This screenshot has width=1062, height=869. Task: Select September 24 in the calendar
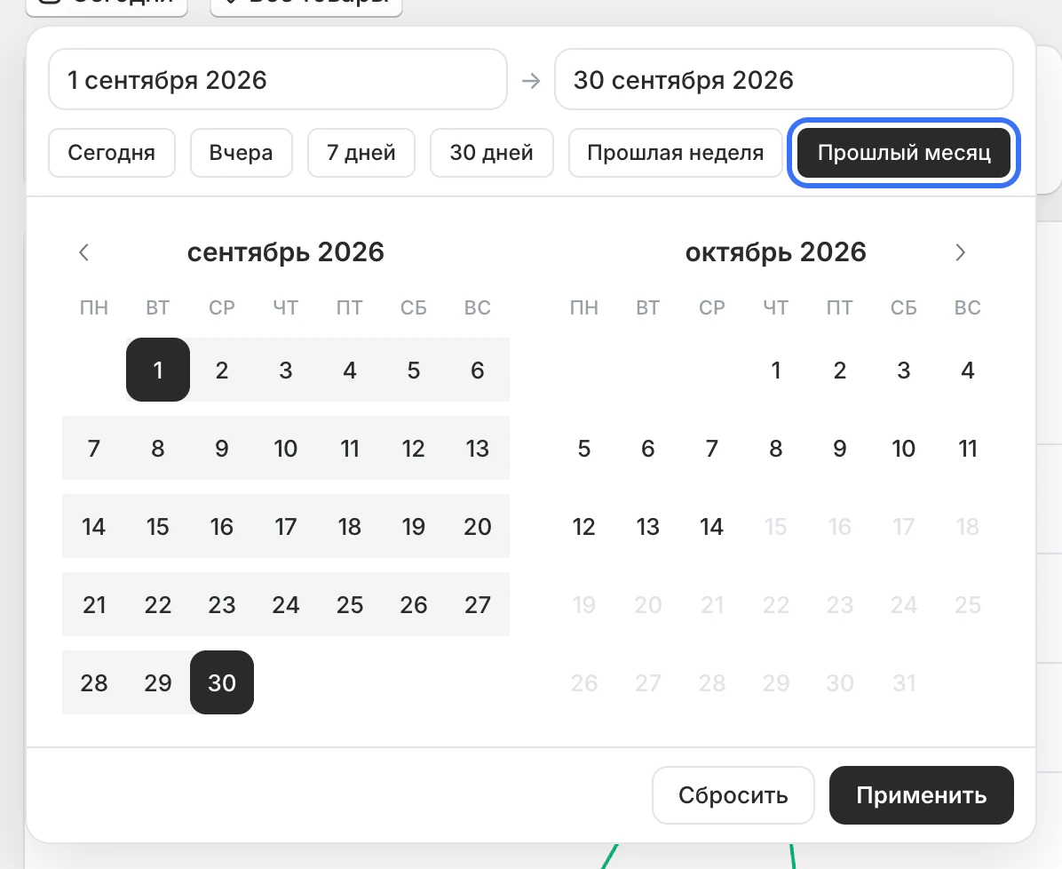286,604
